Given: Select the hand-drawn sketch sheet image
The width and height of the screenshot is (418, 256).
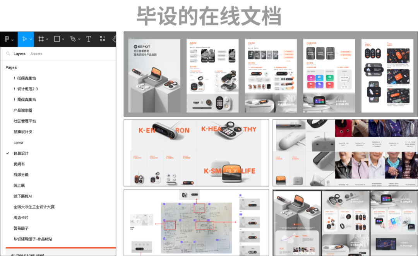Looking at the screenshot, I should tap(197, 228).
